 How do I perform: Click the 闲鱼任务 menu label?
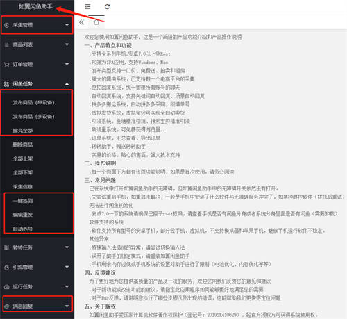point(23,84)
